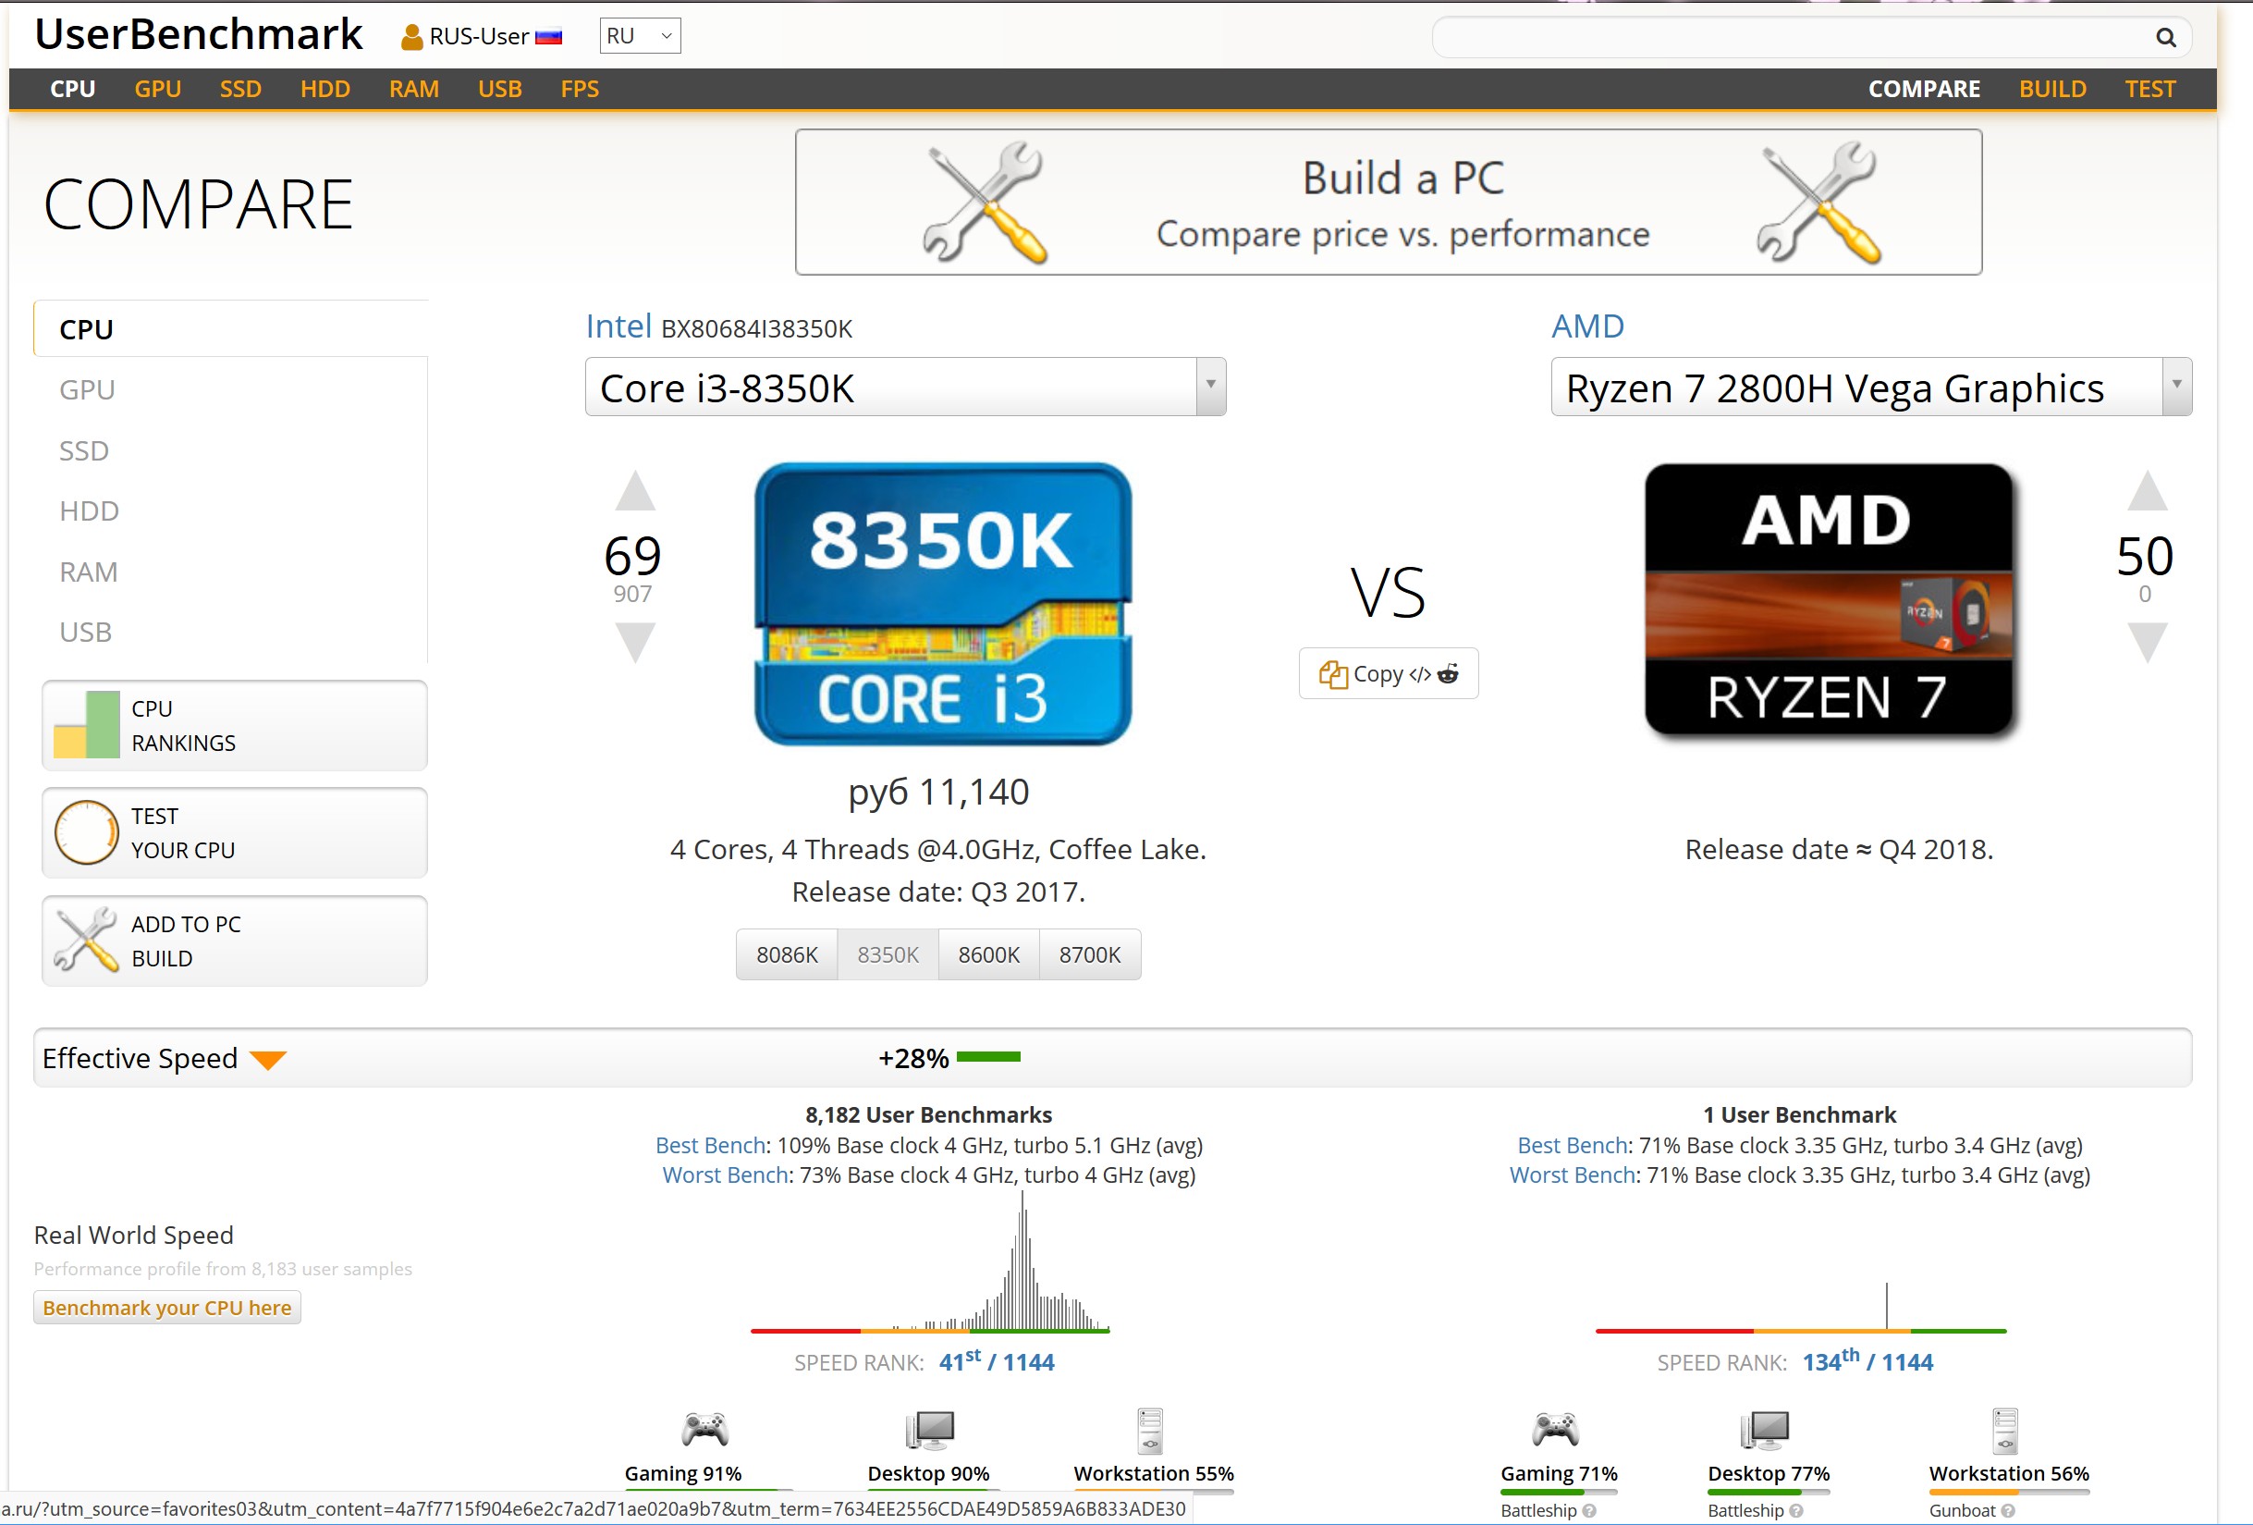Click the search magnifier icon

tap(2165, 38)
